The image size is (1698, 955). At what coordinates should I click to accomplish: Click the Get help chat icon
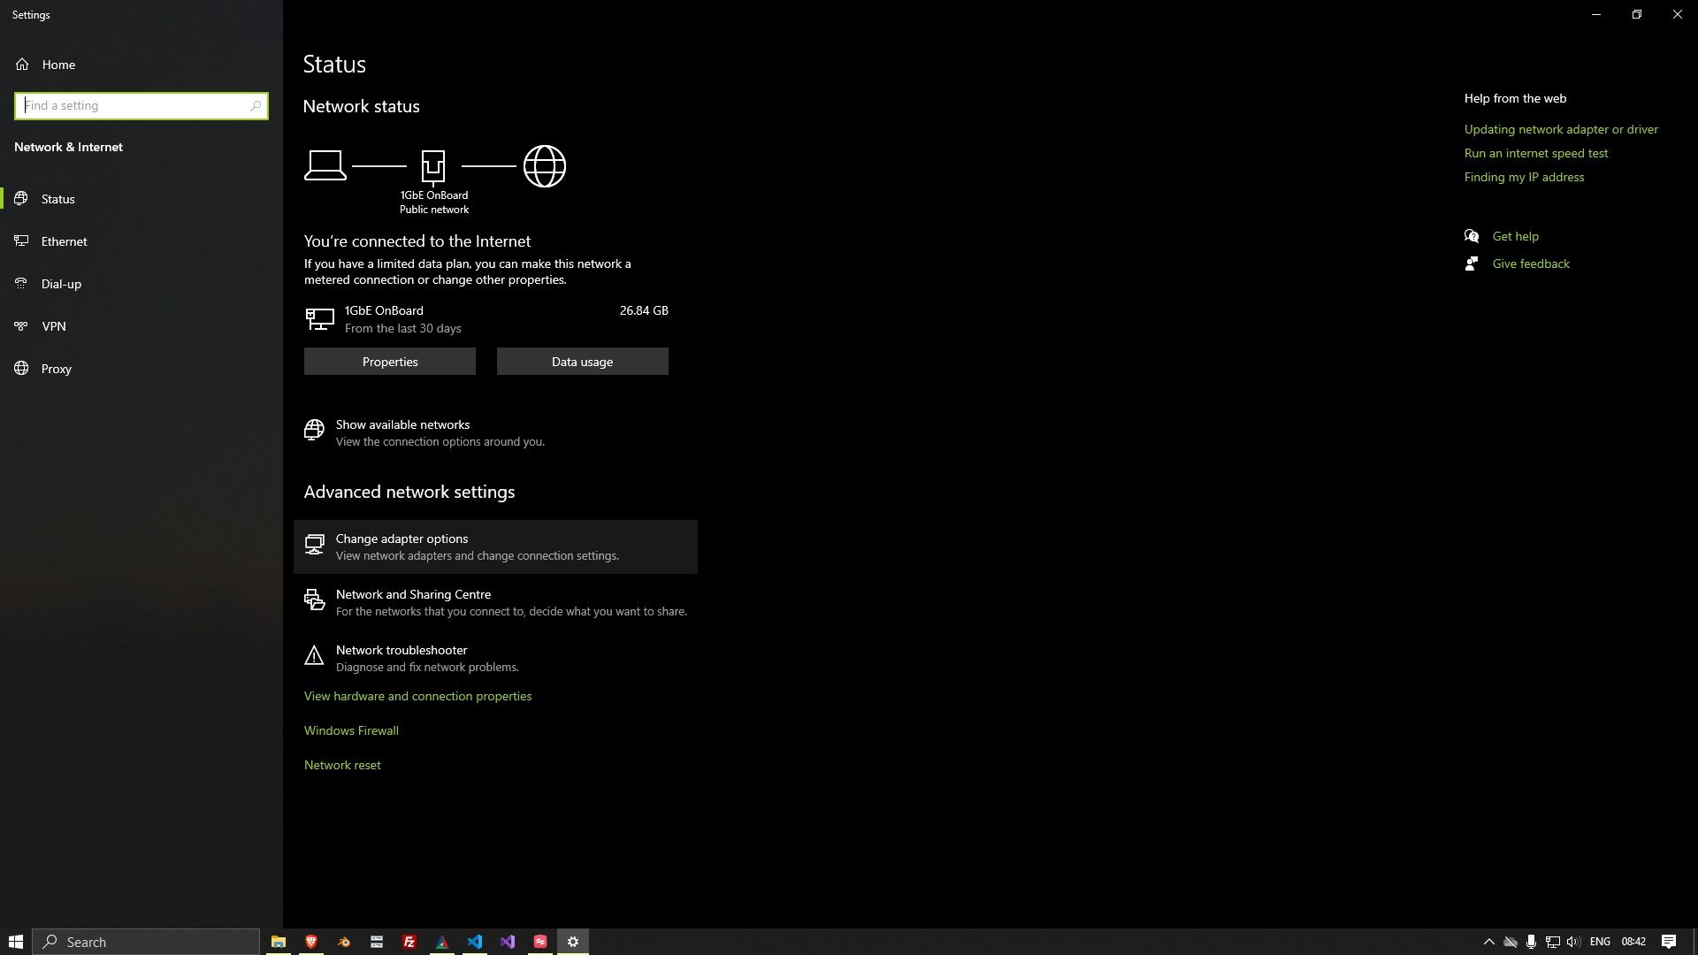tap(1472, 236)
